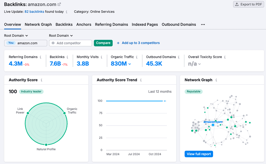Viewport: 266px width, 164px height.
Task: Open the three-dots more tabs menu
Action: point(203,24)
